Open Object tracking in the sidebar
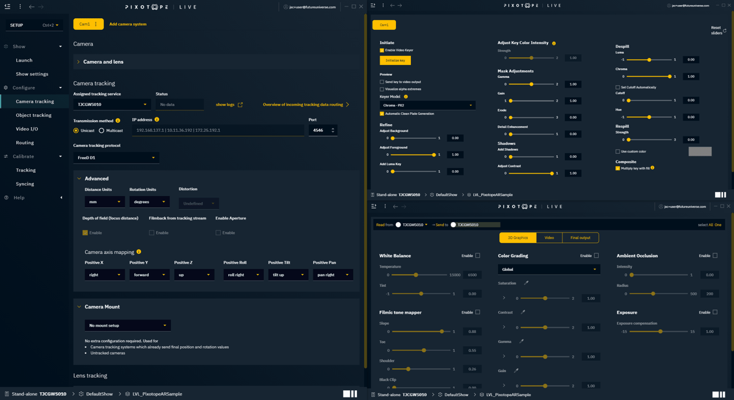Screen dimensions: 734x400 [x=34, y=116]
